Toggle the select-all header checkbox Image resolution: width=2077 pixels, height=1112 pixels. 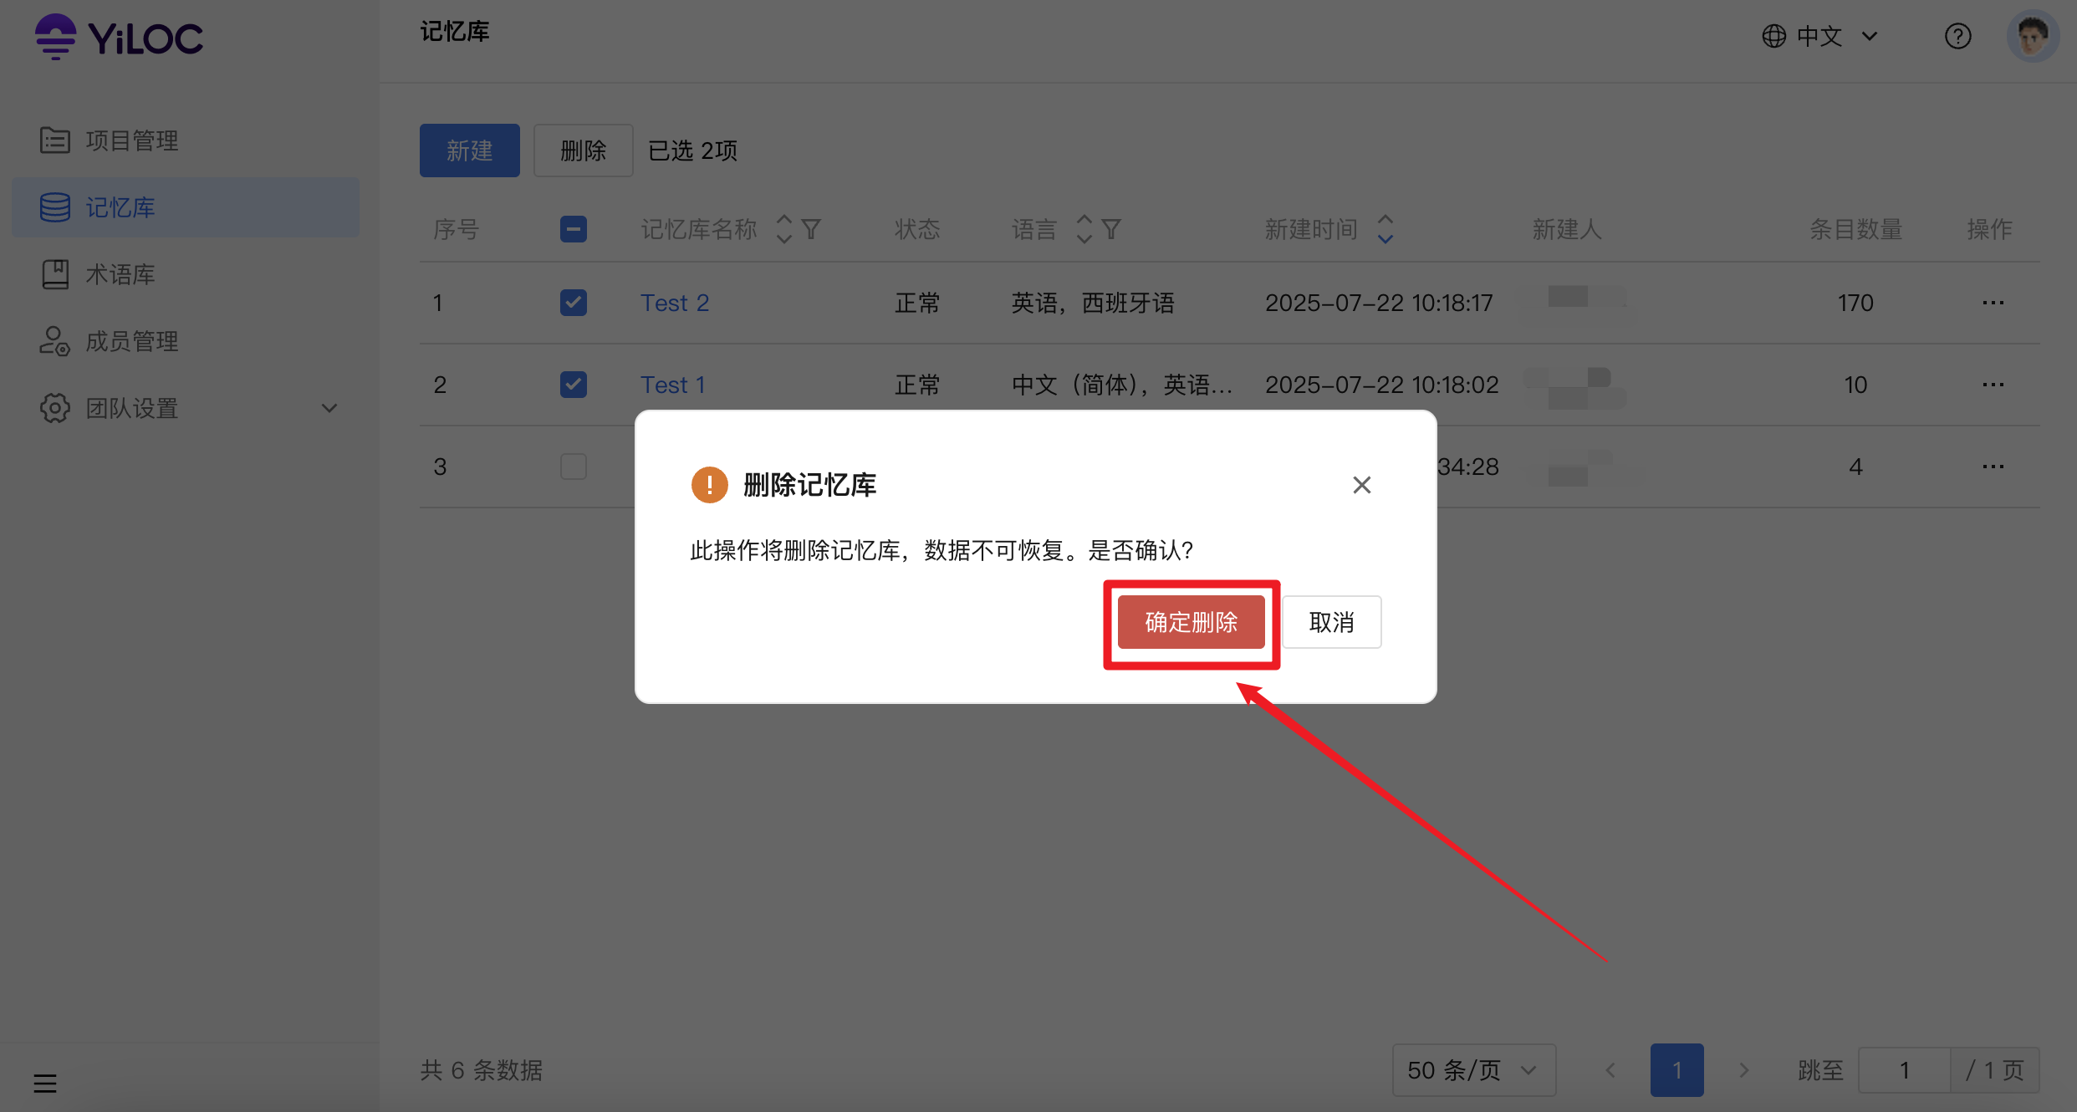point(574,229)
